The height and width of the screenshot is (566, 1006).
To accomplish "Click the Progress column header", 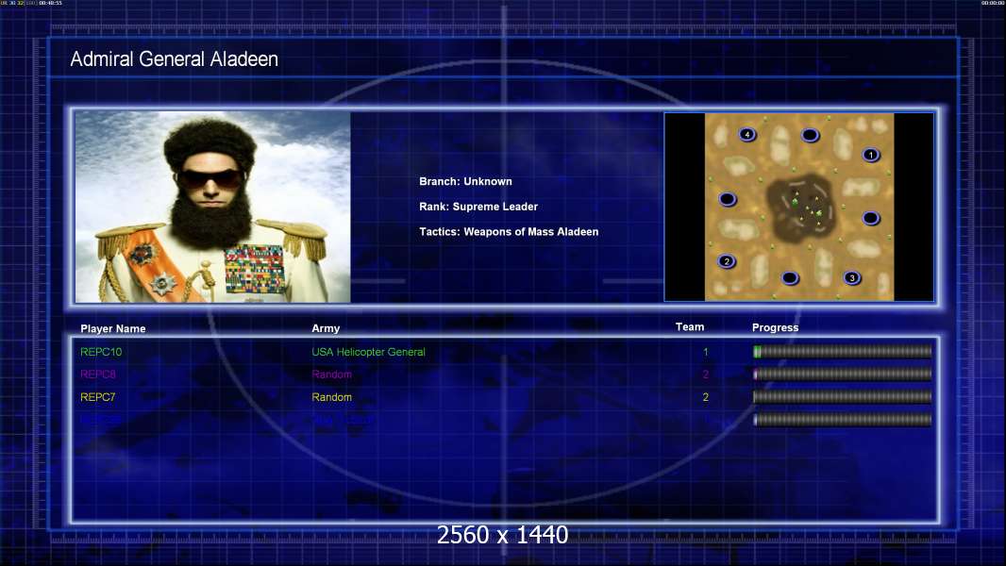I will [775, 327].
